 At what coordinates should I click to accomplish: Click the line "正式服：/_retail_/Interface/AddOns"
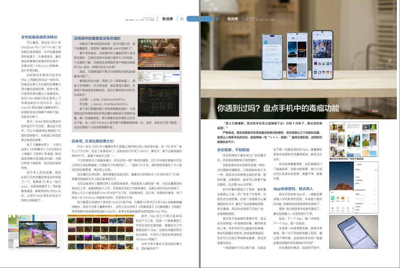(102, 100)
